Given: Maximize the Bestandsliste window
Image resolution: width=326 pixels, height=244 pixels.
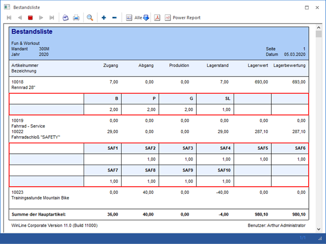Looking at the screenshot, I should click(x=307, y=8).
